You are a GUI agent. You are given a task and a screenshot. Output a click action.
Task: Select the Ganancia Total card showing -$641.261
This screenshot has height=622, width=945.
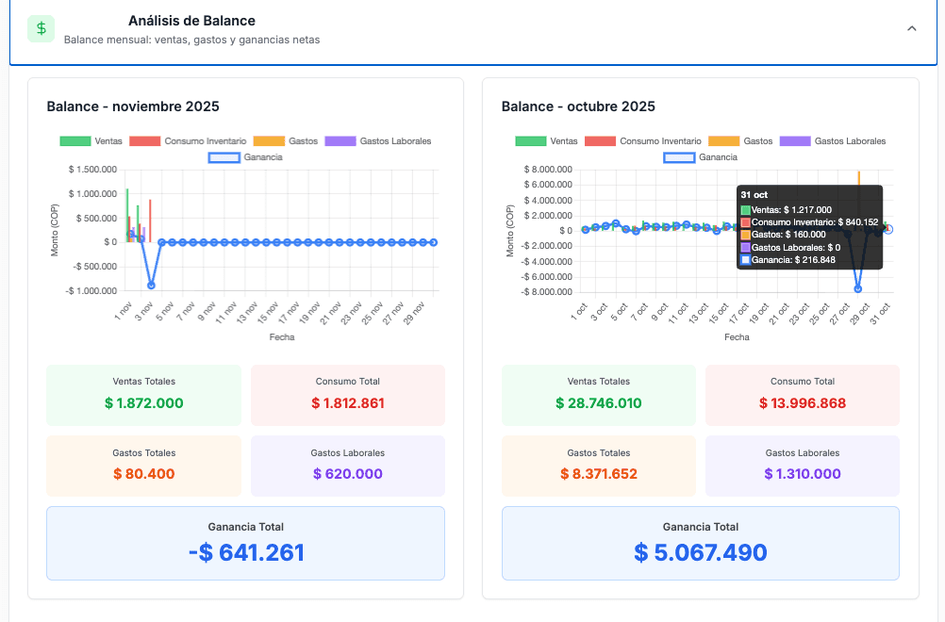pos(245,543)
